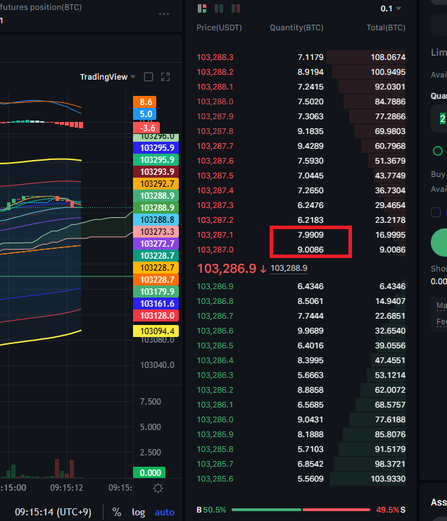Viewport: 447px width, 521px height.
Task: Click the buy/sell ratio bar
Action: coord(301,510)
